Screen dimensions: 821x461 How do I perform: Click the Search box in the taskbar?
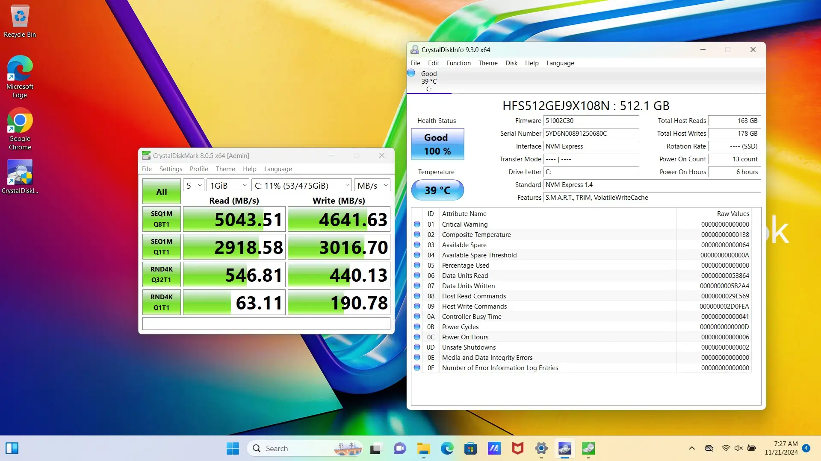(x=305, y=448)
